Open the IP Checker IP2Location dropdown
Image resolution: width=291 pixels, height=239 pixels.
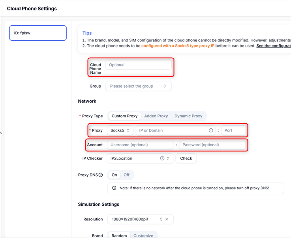click(x=136, y=158)
